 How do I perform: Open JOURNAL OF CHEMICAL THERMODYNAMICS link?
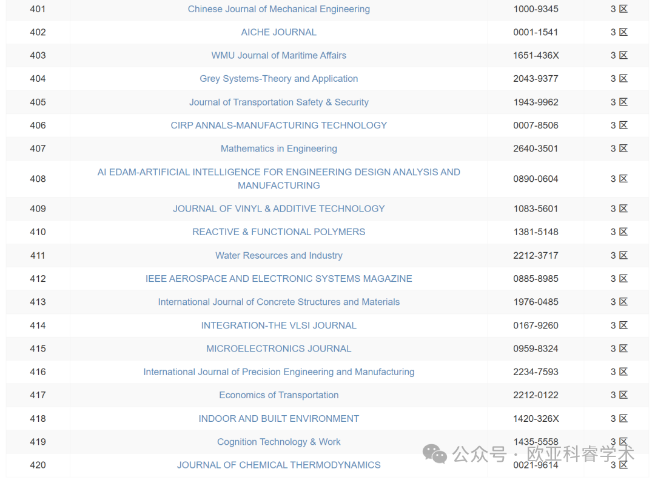tap(278, 465)
